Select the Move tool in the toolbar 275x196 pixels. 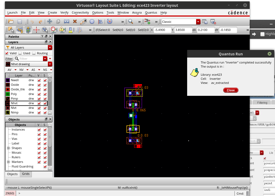coord(50,21)
